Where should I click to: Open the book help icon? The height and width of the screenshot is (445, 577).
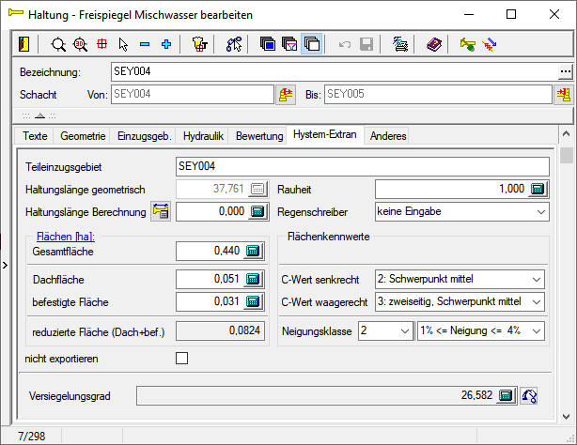[x=432, y=44]
